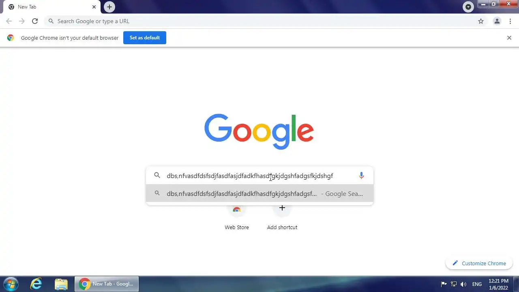Click the circled down-arrow icon in the title bar
519x292 pixels.
click(x=468, y=6)
